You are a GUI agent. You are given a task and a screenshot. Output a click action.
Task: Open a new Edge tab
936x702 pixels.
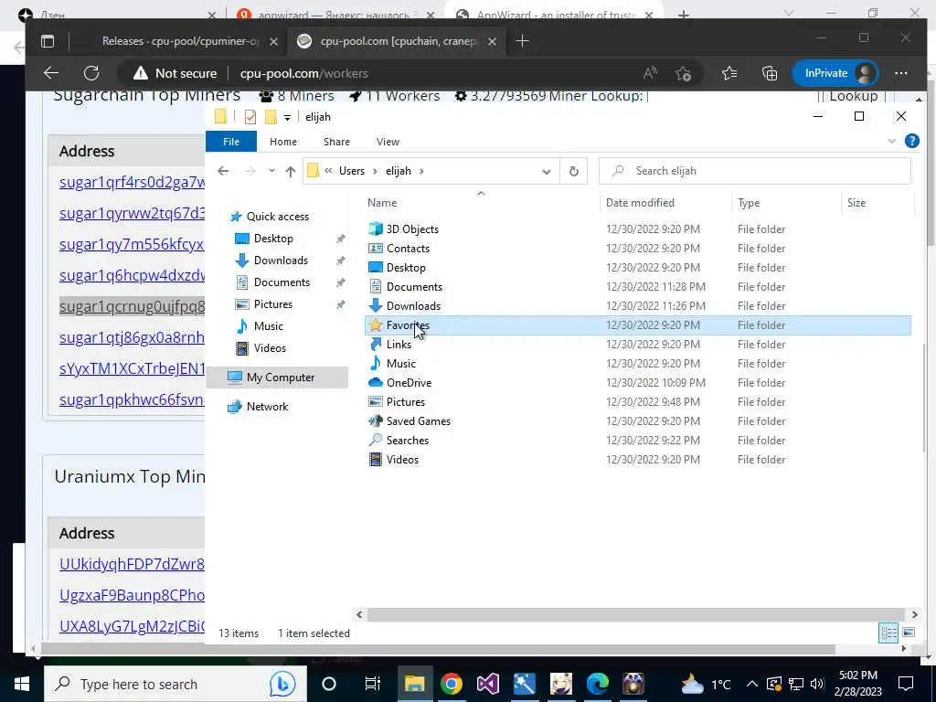[522, 41]
